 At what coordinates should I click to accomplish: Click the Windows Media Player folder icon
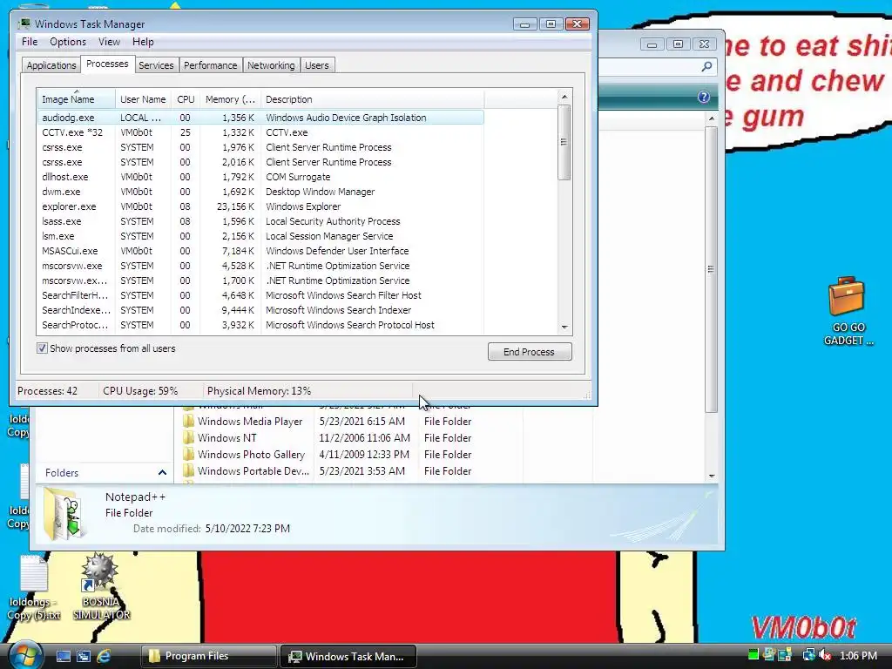click(x=188, y=422)
